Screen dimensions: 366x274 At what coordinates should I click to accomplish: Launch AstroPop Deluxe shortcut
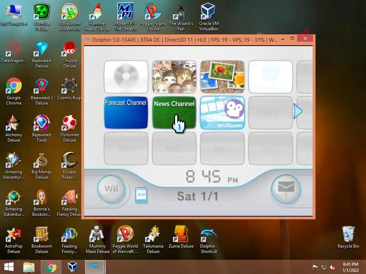click(14, 240)
